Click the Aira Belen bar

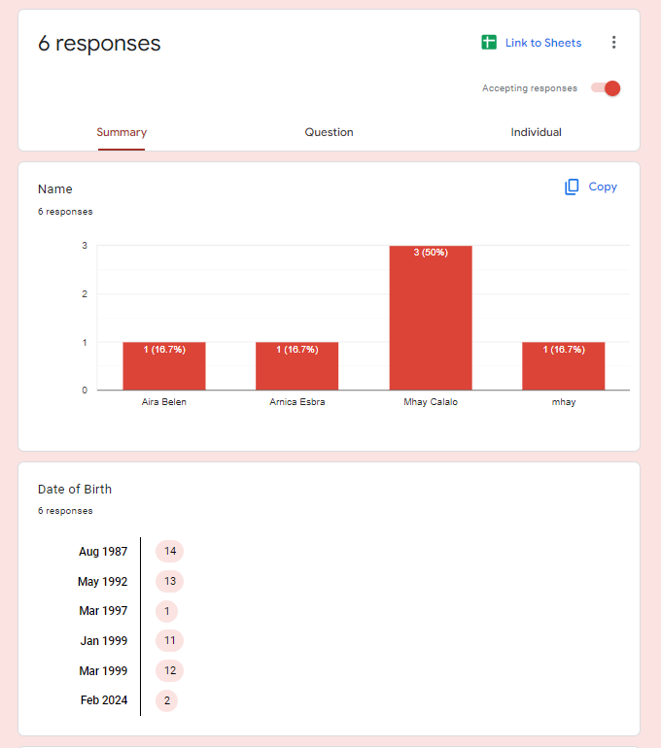point(163,366)
